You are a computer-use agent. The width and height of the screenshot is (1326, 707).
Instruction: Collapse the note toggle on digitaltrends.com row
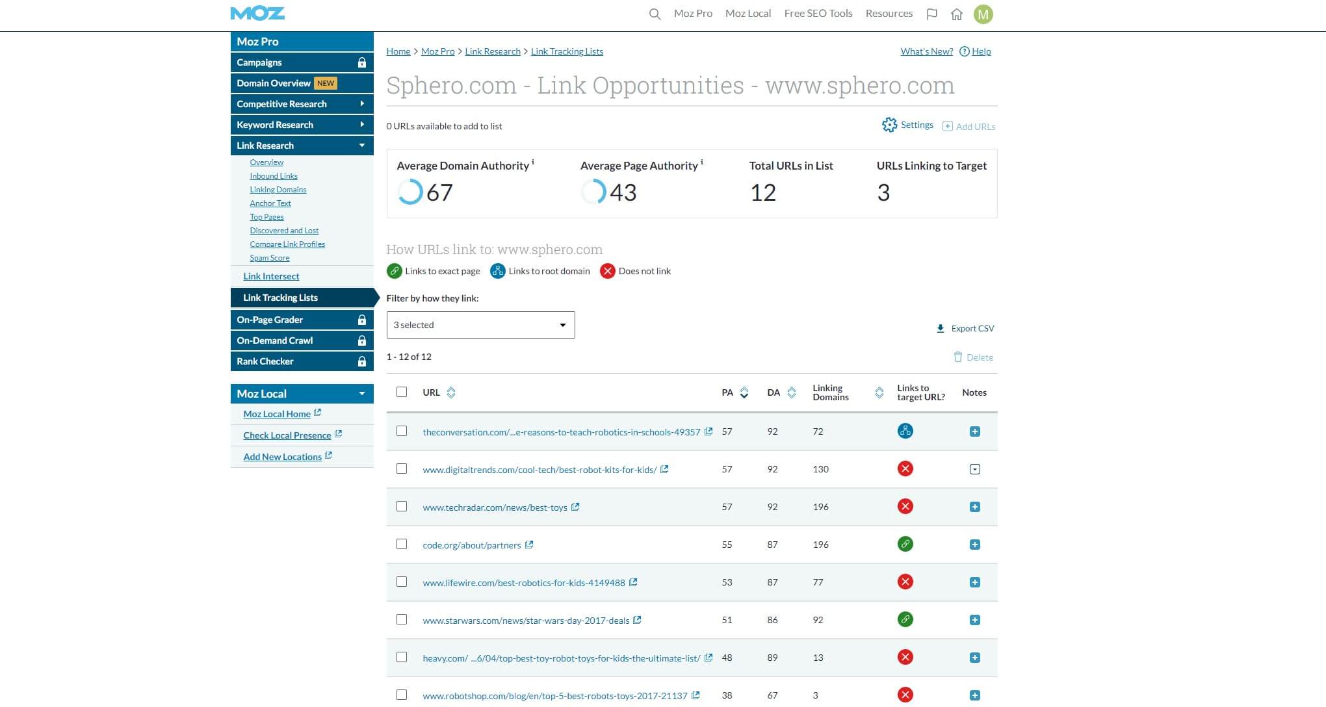click(x=974, y=469)
